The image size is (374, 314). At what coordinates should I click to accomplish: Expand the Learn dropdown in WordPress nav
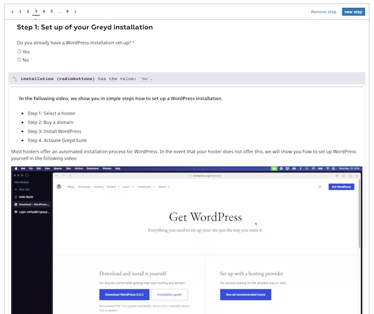[128, 187]
